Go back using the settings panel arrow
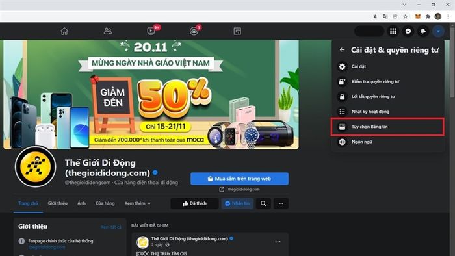The width and height of the screenshot is (455, 256). (x=342, y=50)
